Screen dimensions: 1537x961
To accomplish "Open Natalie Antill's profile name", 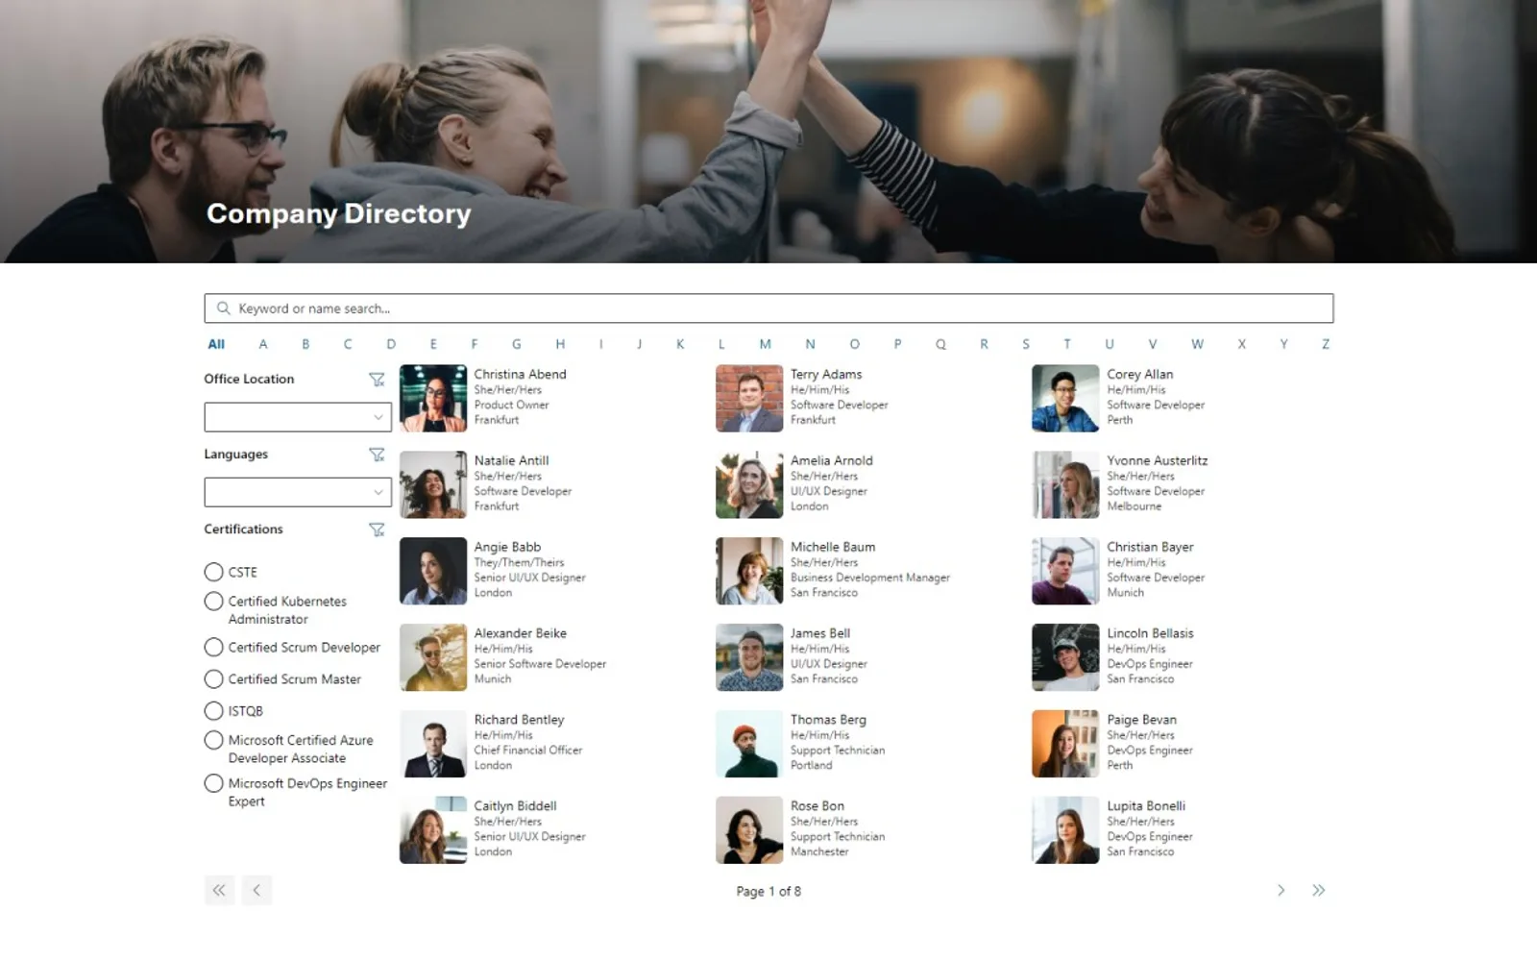I will [x=511, y=460].
